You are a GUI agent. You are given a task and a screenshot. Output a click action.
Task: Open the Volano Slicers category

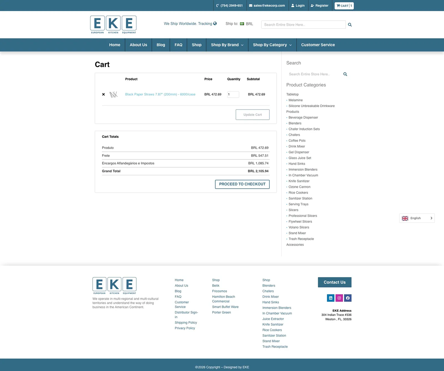click(x=299, y=228)
